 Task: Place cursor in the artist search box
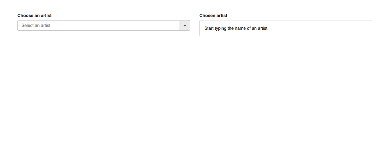point(98,25)
